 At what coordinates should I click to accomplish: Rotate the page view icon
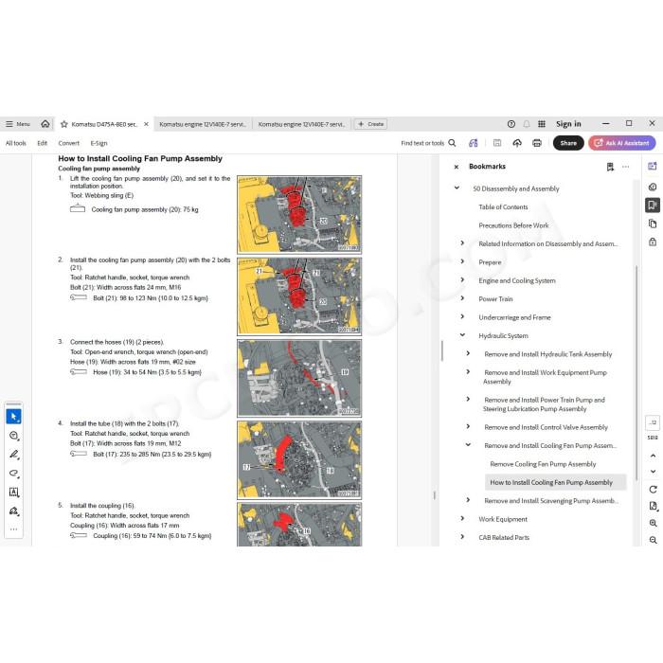pyautogui.click(x=653, y=490)
